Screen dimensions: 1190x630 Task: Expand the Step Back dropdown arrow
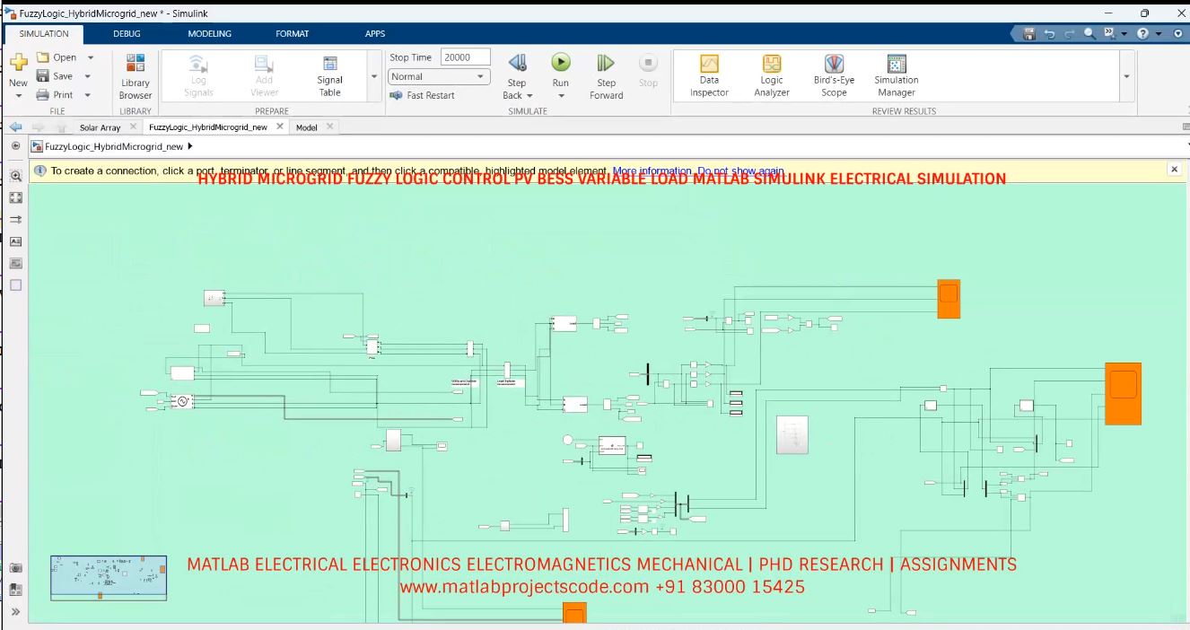(x=529, y=95)
